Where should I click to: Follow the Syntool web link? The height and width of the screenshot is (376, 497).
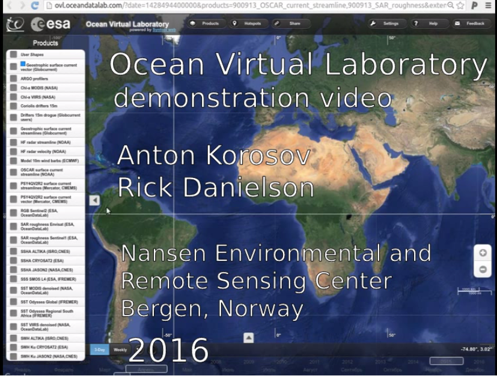coord(164,30)
